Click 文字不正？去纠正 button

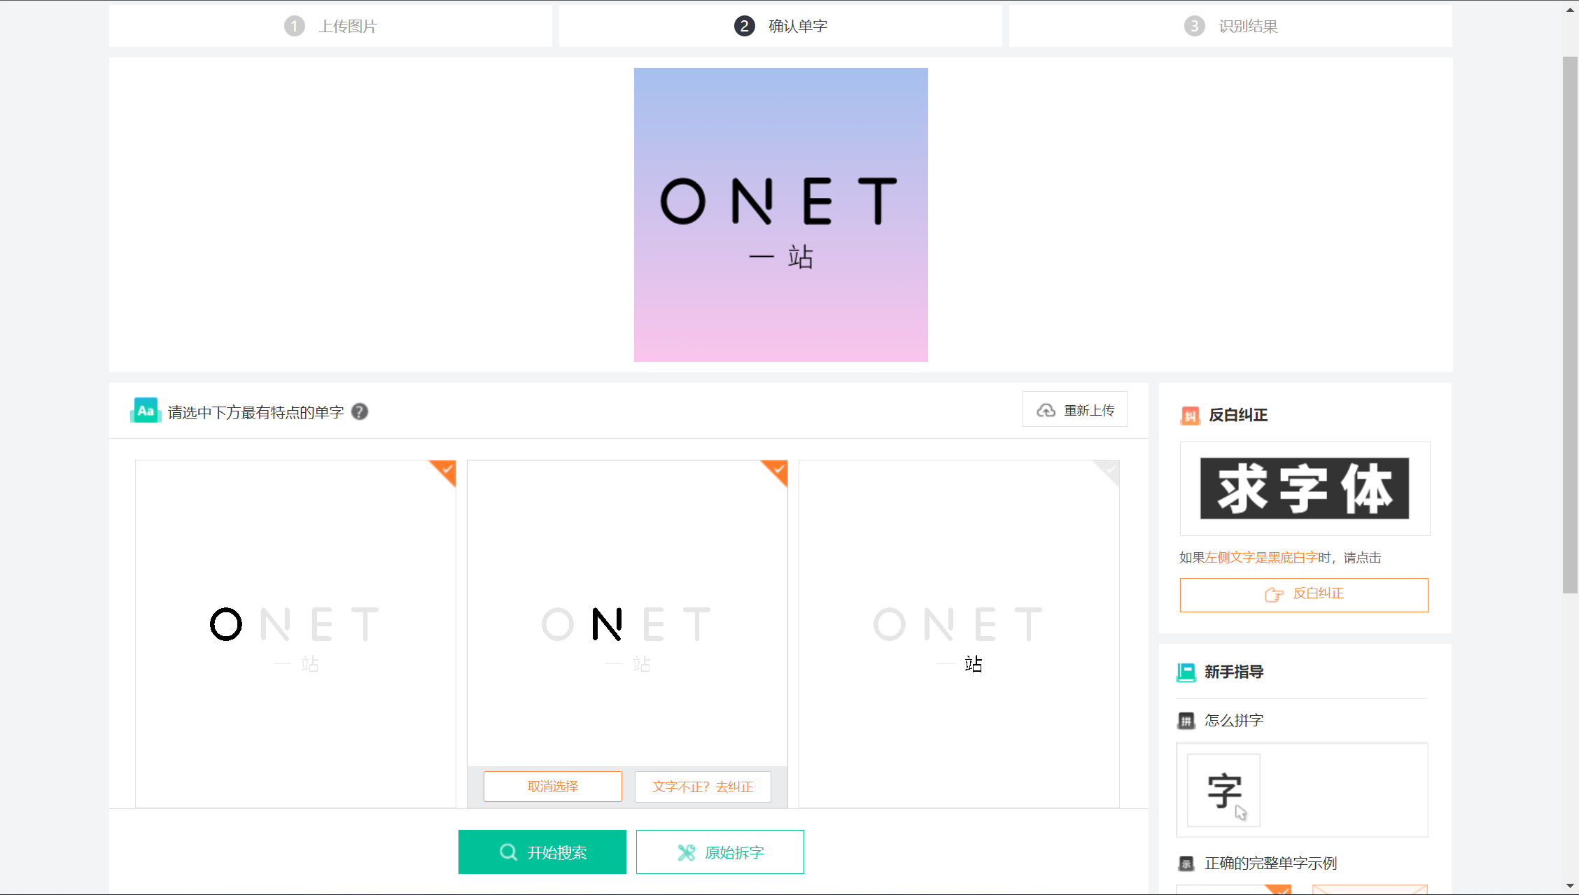click(703, 787)
